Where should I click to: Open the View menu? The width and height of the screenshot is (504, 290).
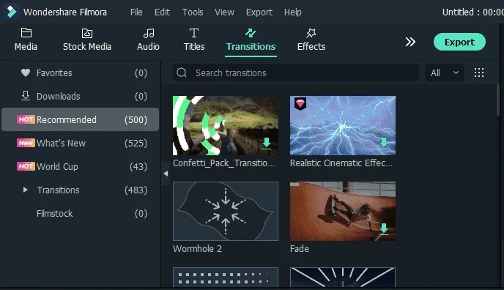point(224,12)
